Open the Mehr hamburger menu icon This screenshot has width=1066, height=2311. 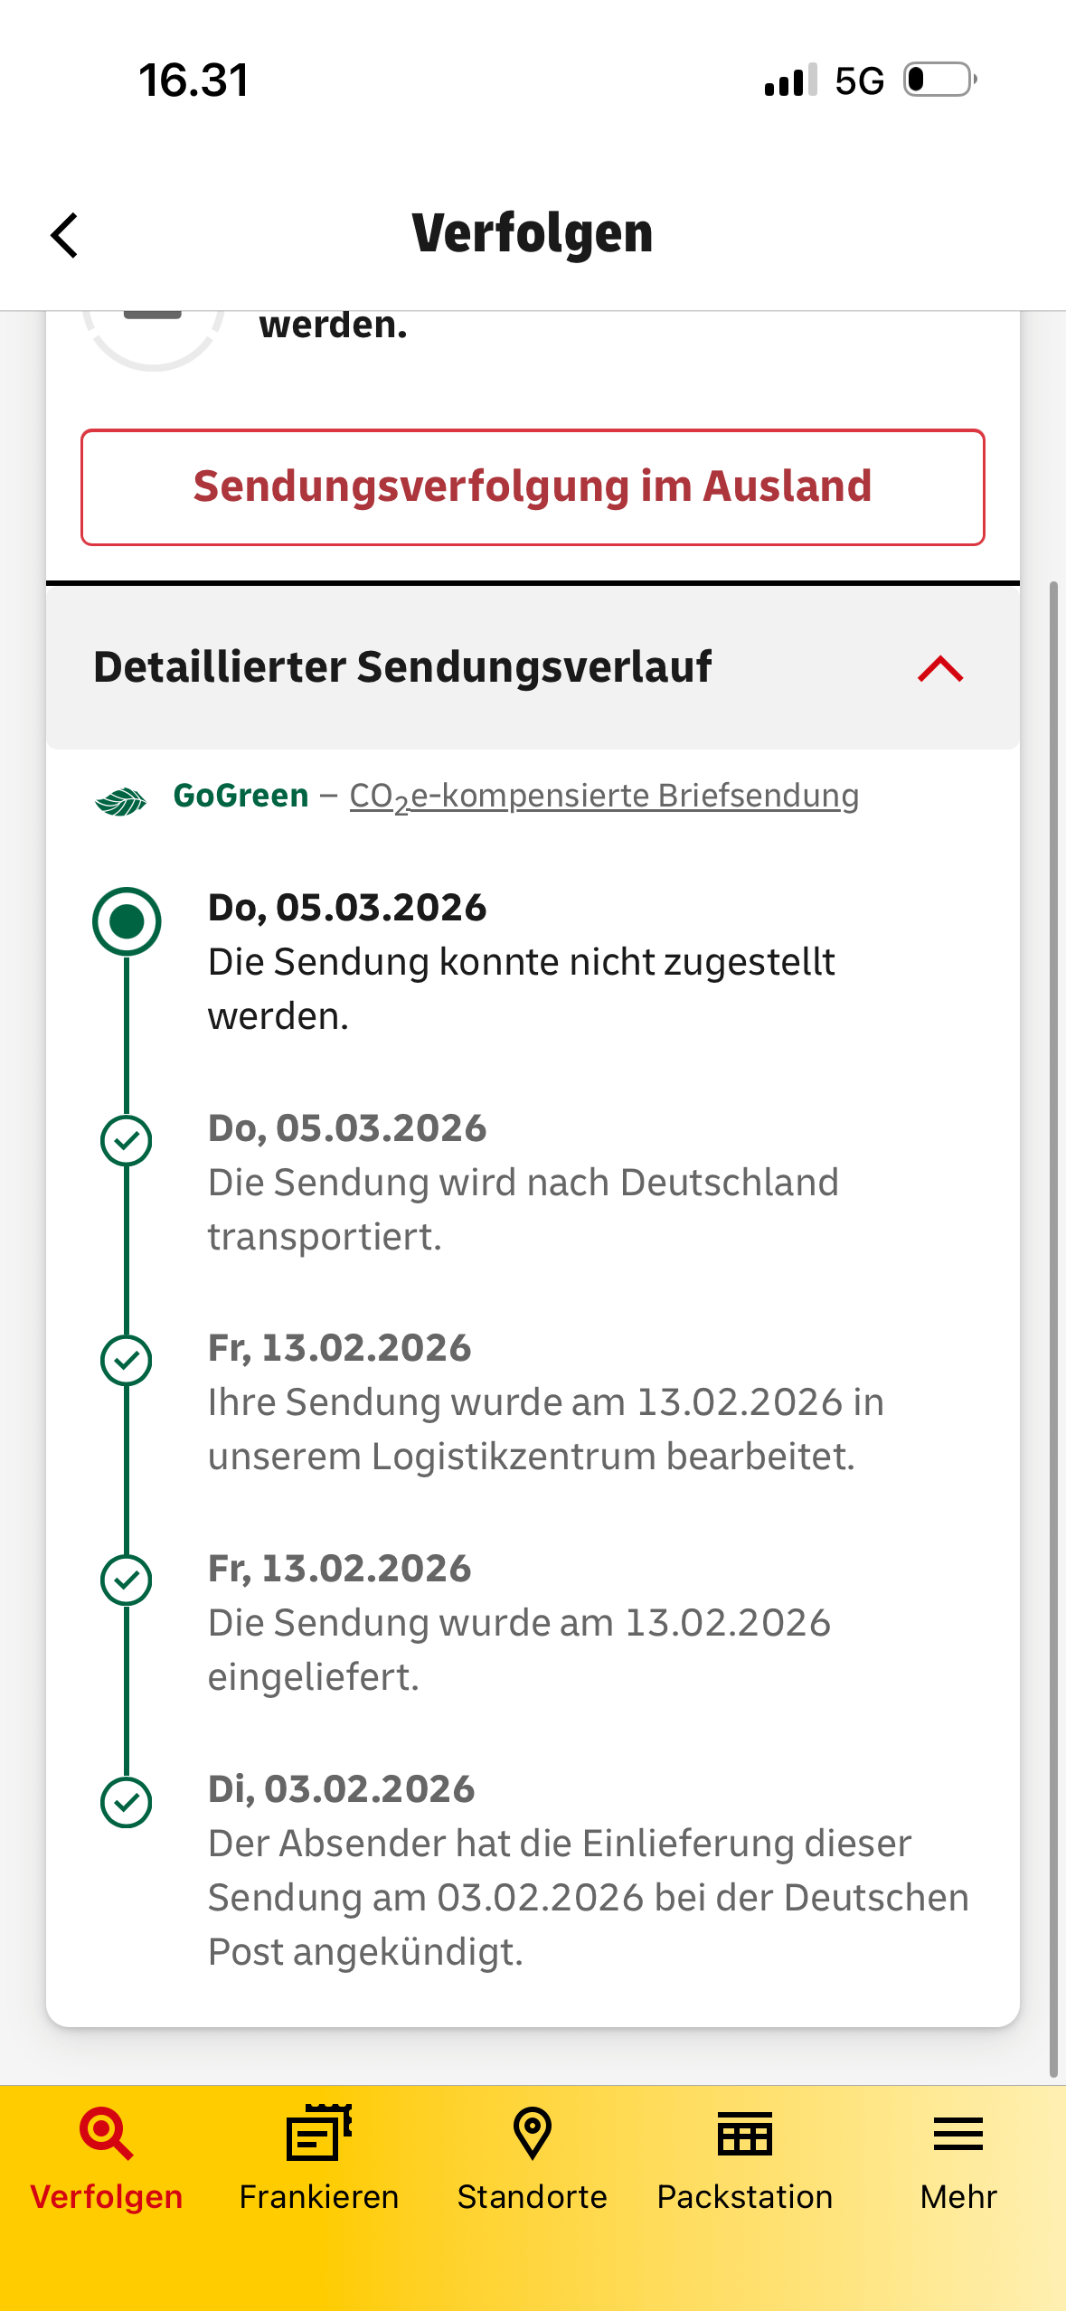pyautogui.click(x=958, y=2134)
